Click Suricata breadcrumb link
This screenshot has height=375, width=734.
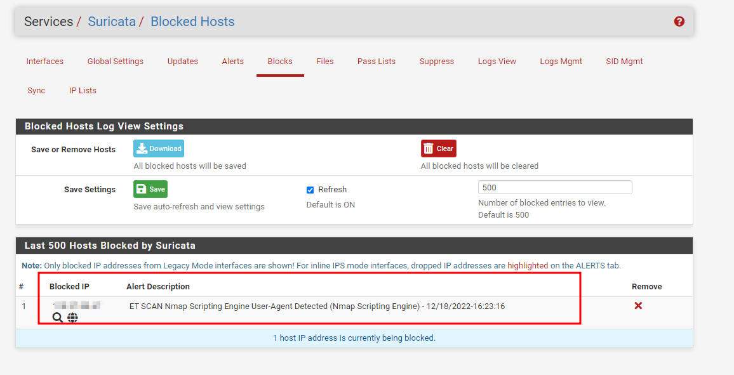112,22
